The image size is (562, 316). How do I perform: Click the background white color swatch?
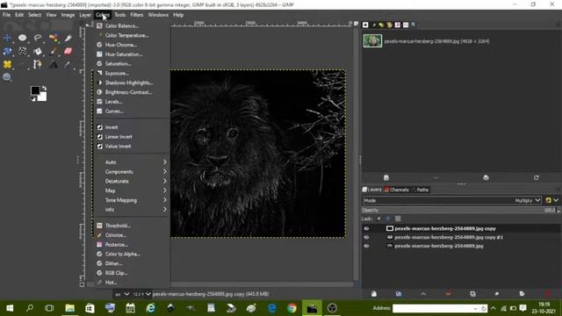click(x=43, y=97)
